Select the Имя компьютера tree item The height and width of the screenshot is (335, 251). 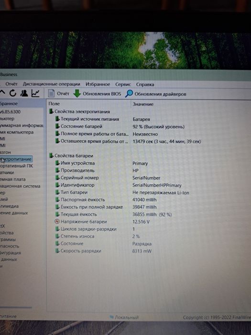17,132
